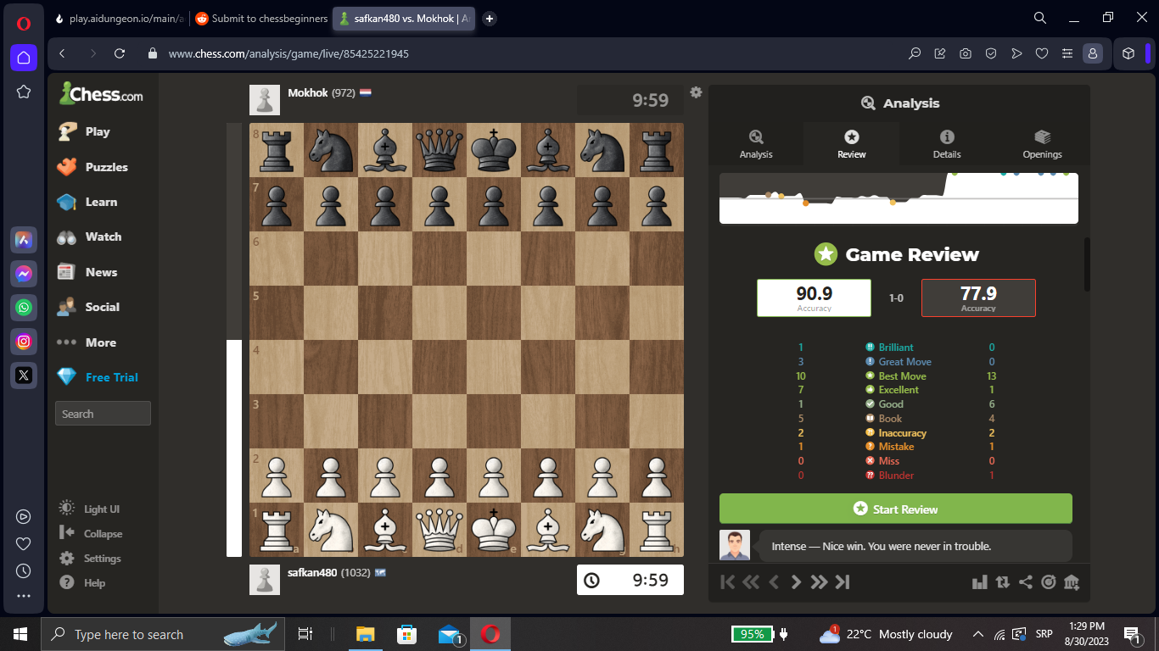This screenshot has width=1159, height=651.
Task: Flip the board with the arrows icon
Action: (x=1003, y=582)
